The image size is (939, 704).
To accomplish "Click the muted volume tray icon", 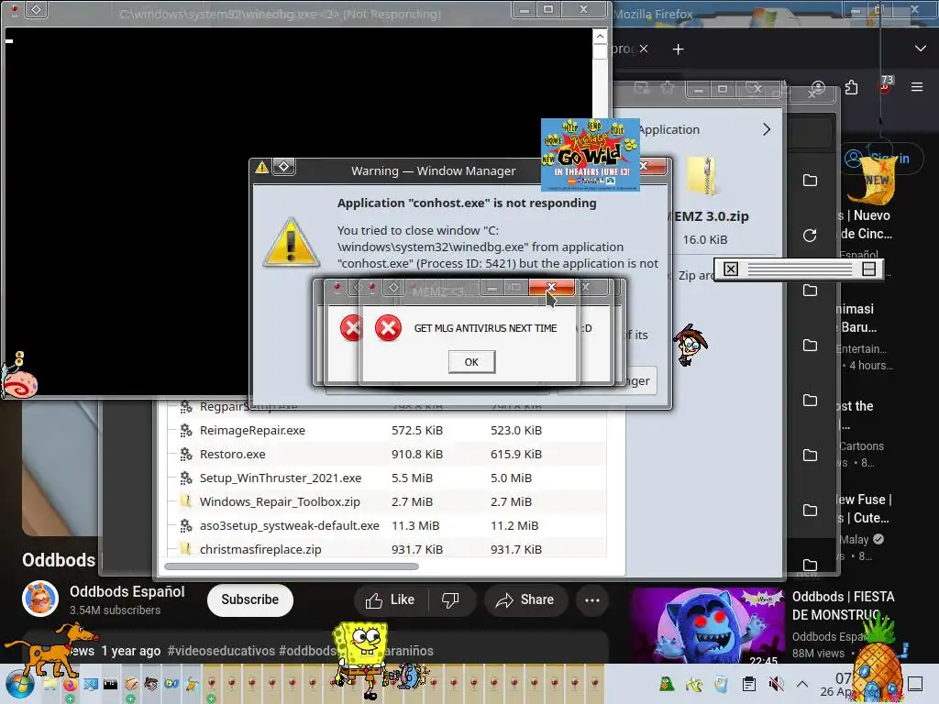I will pos(776,684).
